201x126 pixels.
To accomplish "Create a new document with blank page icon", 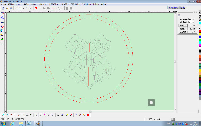I will (3, 8).
